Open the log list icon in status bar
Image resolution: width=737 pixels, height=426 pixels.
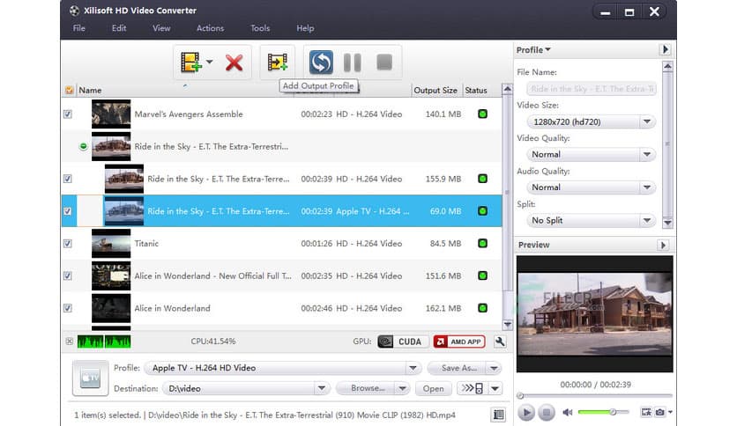(x=498, y=415)
